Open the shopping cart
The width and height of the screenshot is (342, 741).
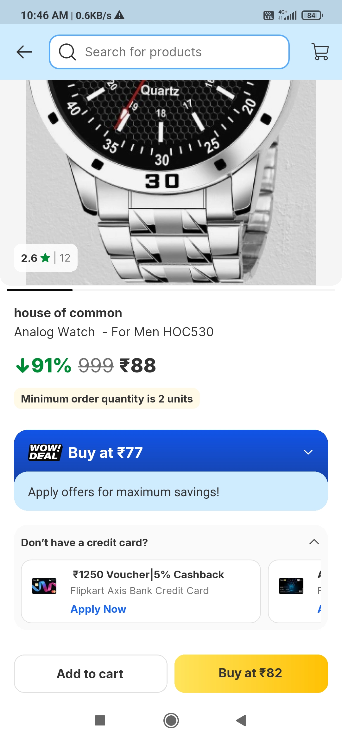click(320, 52)
